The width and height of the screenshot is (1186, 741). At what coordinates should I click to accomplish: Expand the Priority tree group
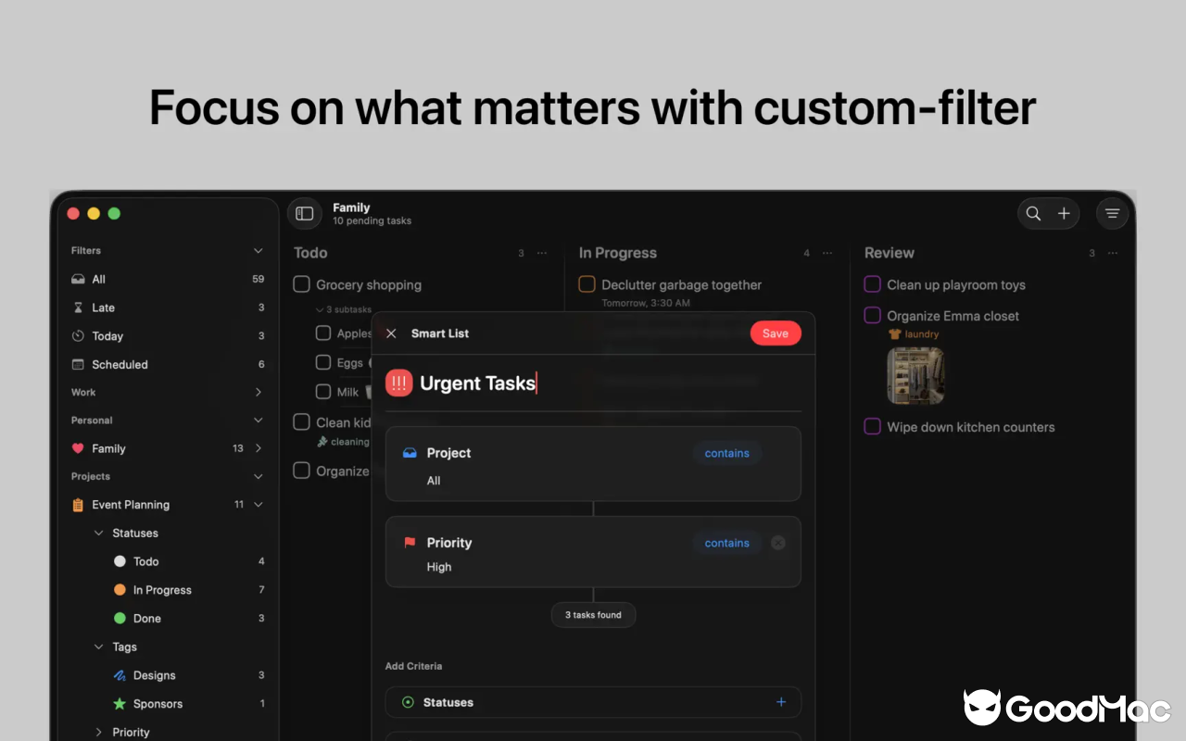[99, 733]
